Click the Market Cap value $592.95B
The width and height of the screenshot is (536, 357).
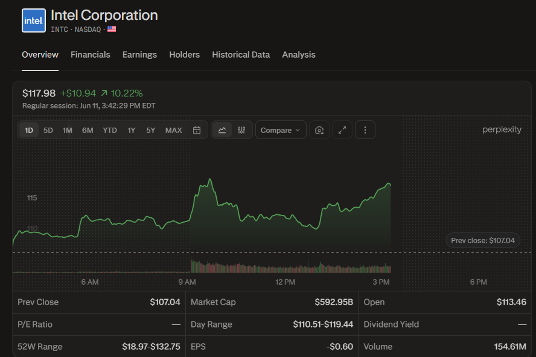click(334, 302)
